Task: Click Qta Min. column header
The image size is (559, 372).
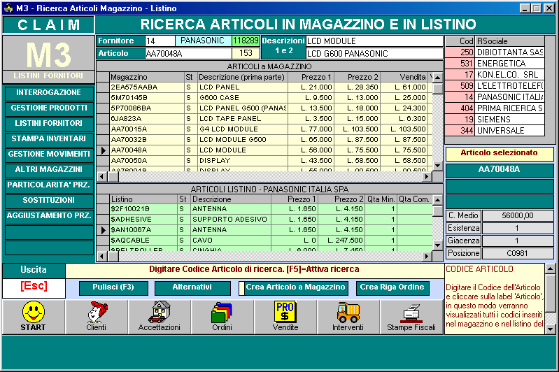Action: [381, 199]
